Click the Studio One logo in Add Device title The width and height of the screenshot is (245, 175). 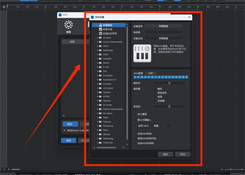(92, 17)
